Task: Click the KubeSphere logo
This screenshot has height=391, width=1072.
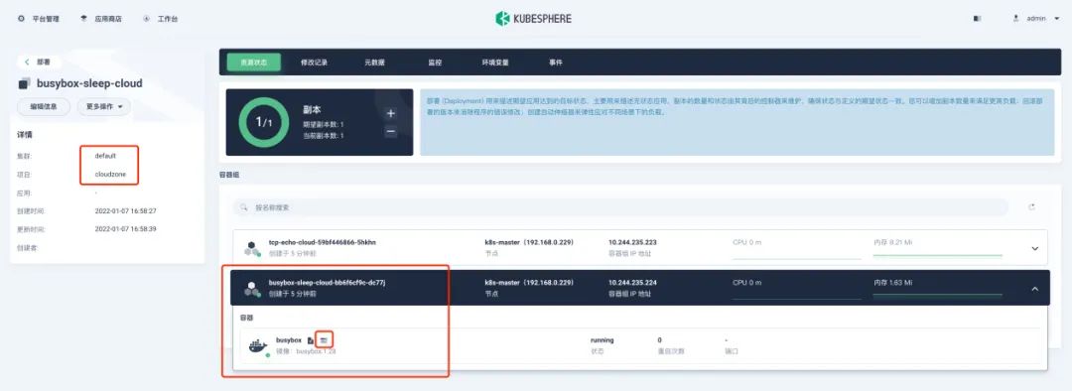Action: 533,19
